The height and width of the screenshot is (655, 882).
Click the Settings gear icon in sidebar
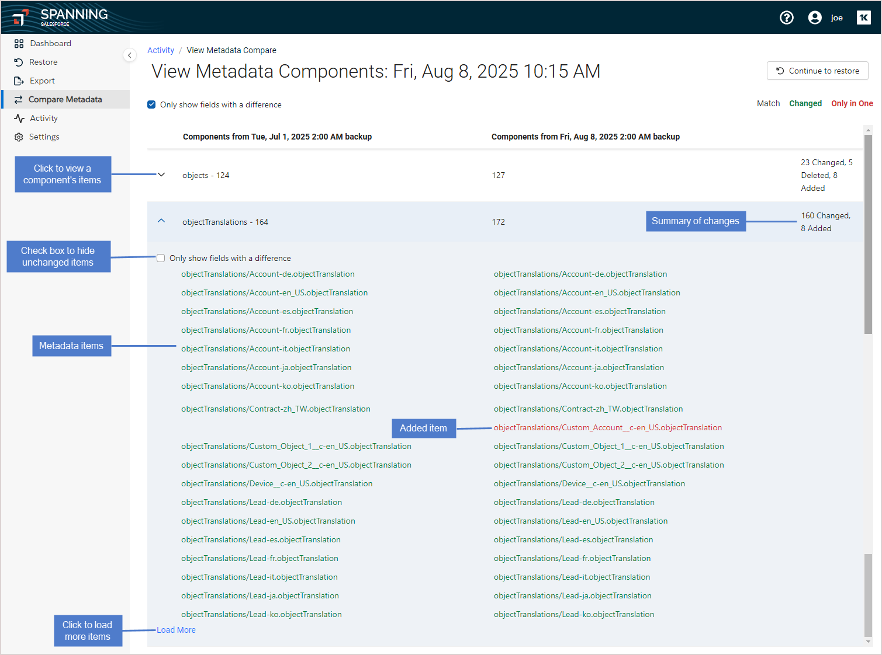19,137
